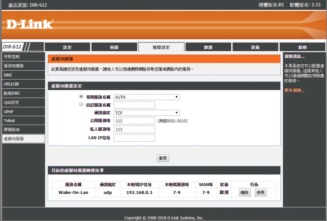
Task: Click the WAN埠 column header
Action: 206,185
